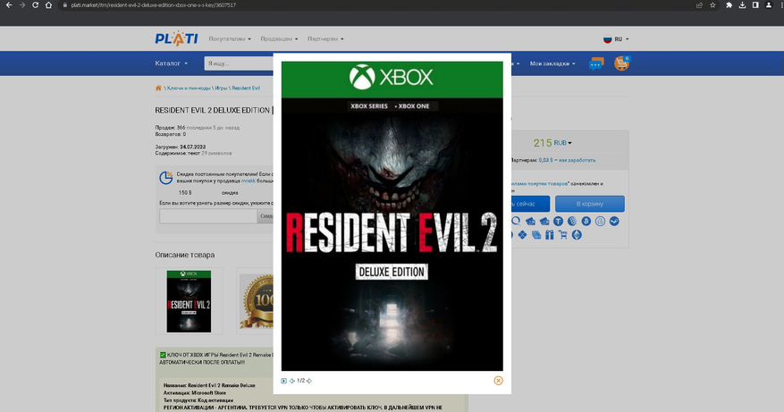Open the Resident Evil 2 product thumbnail
This screenshot has height=412, width=784.
pos(189,301)
